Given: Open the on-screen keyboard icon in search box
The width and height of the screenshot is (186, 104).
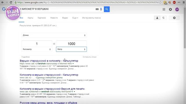Looking at the screenshot, I should [97, 9].
